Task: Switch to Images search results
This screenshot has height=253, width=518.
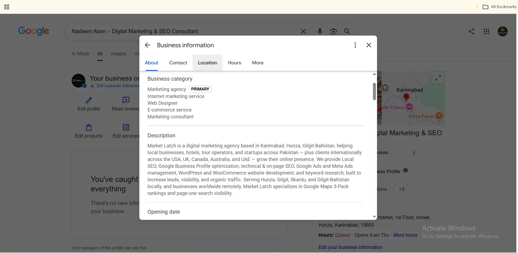Action: pyautogui.click(x=118, y=54)
